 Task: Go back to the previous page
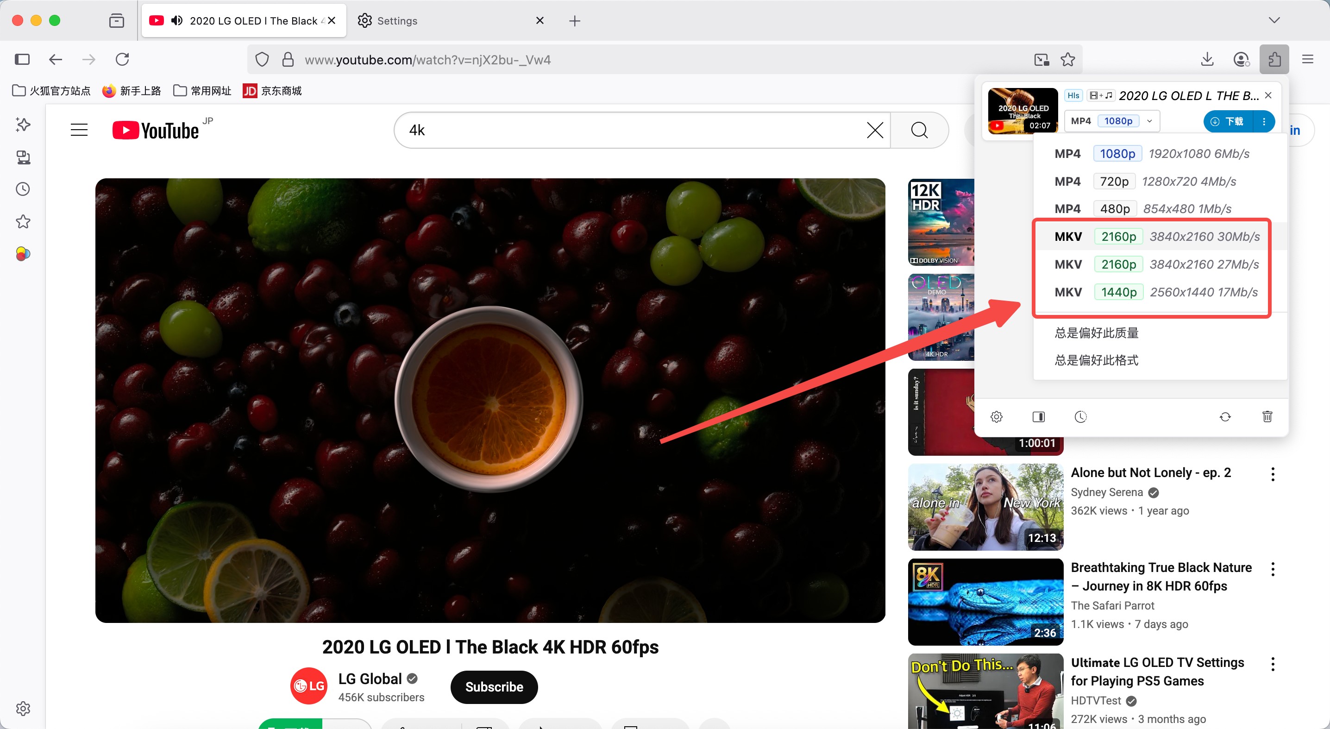click(x=55, y=59)
